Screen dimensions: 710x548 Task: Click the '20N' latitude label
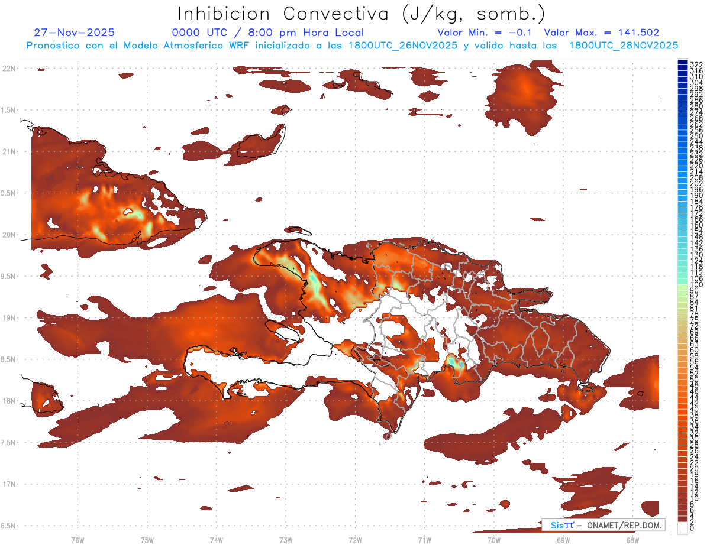pyautogui.click(x=9, y=235)
